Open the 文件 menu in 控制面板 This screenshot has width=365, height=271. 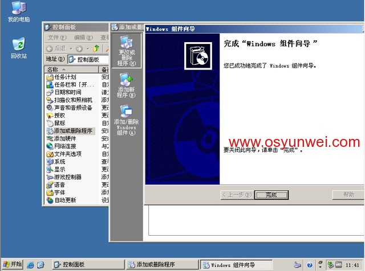57,38
